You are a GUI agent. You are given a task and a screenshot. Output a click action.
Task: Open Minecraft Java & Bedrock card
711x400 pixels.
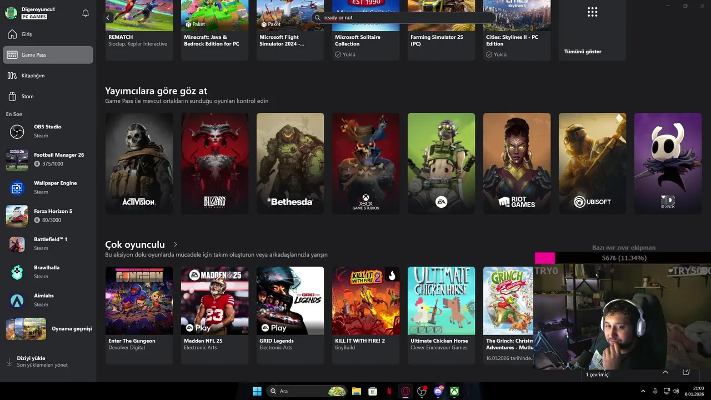(x=214, y=30)
